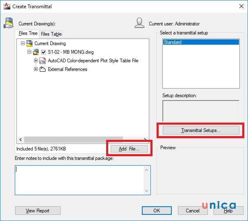Close the Create Transmittal dialog

(241, 6)
